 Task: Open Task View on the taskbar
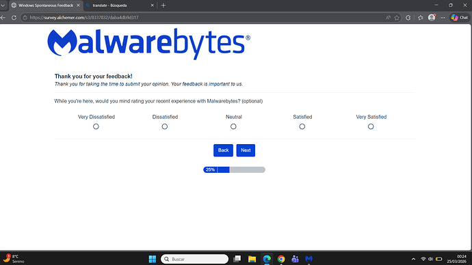(237, 259)
